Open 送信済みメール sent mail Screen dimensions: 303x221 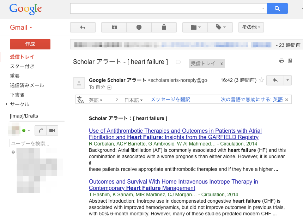point(27,85)
